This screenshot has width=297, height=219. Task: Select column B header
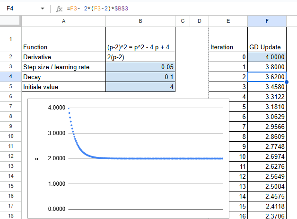pos(140,20)
